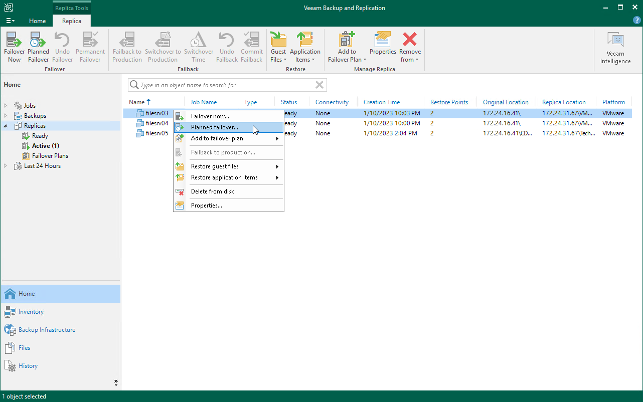Screen dimensions: 643x402
Task: Click the Veeam app icon in title bar
Action: 9,8
